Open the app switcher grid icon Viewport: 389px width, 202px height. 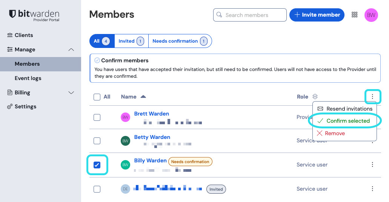click(x=354, y=15)
